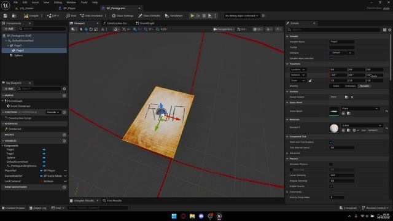Click the Details panel search field
This screenshot has width=393, height=221.
click(x=333, y=30)
